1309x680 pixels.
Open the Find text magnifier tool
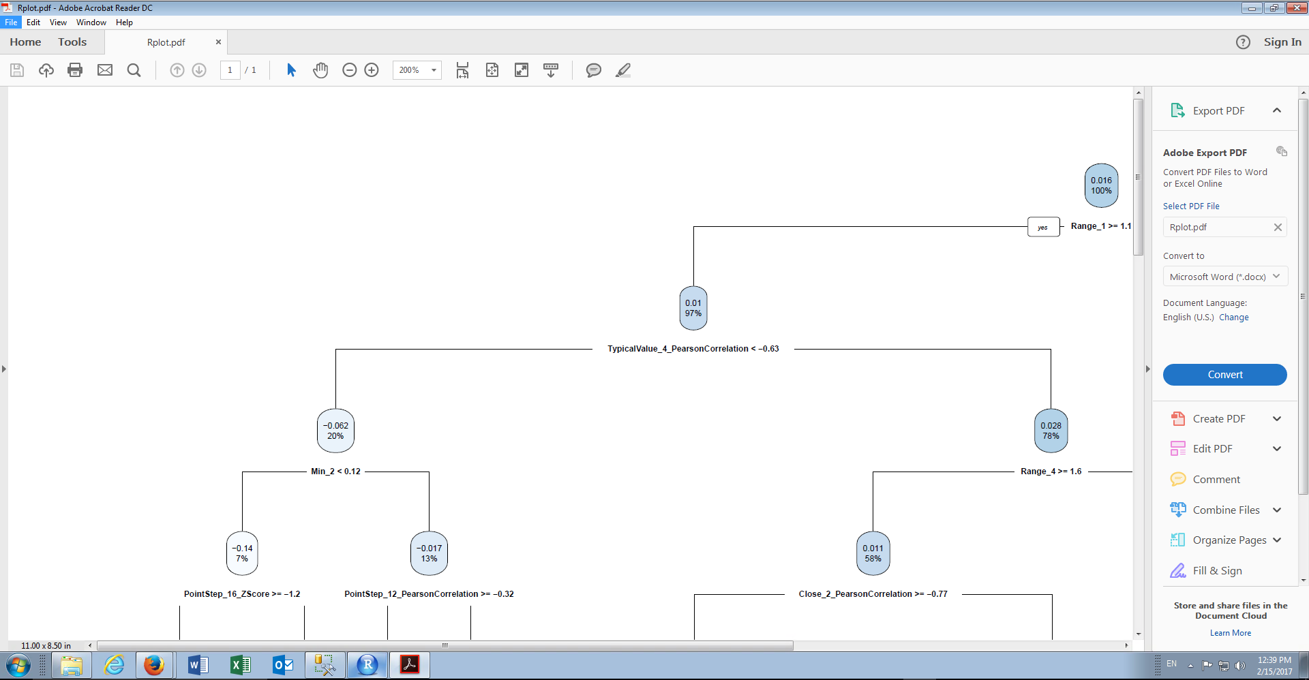[x=134, y=70]
